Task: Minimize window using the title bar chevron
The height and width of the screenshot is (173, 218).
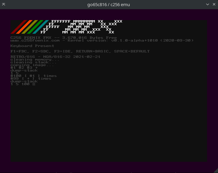Action: [207, 4]
